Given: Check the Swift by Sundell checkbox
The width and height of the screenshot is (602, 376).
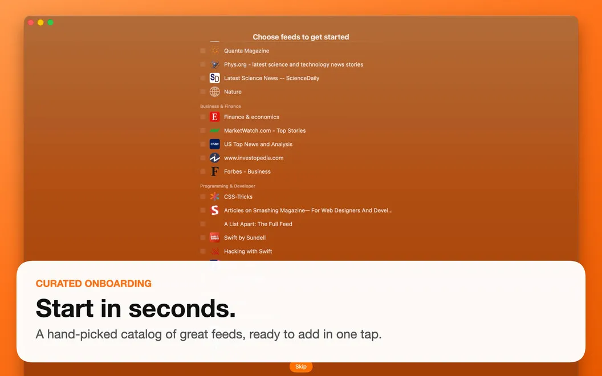Looking at the screenshot, I should tap(203, 238).
